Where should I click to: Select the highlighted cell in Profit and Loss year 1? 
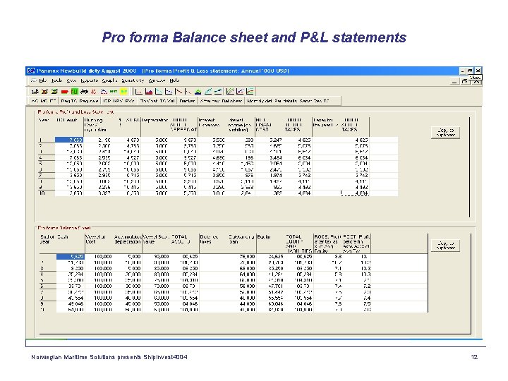tap(69, 140)
